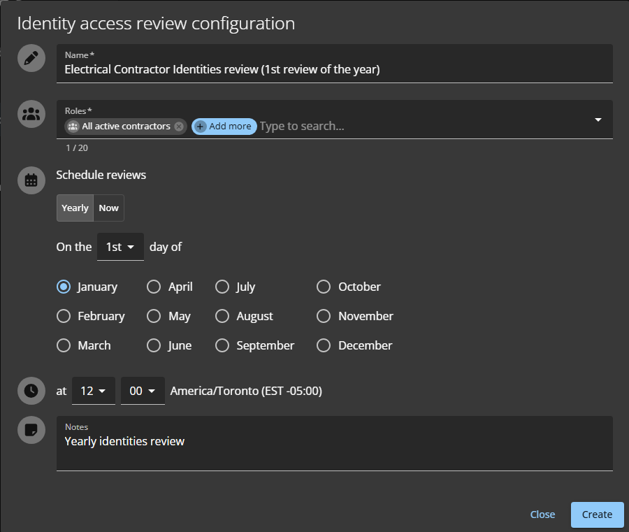The width and height of the screenshot is (629, 532).
Task: Click the clock icon next to the time settings
Action: 31,391
